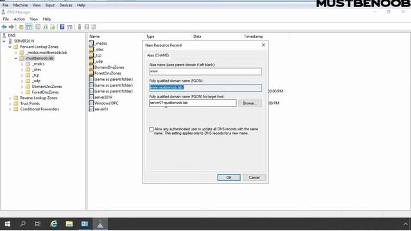Image resolution: width=411 pixels, height=231 pixels.
Task: Click OK in New Resource Record
Action: (x=229, y=178)
